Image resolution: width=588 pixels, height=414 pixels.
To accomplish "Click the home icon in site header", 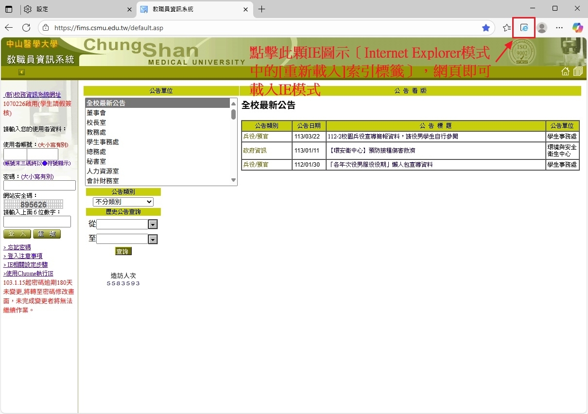I will (565, 71).
